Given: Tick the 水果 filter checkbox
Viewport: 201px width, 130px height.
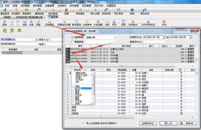Looking at the screenshot, I should pos(73,104).
